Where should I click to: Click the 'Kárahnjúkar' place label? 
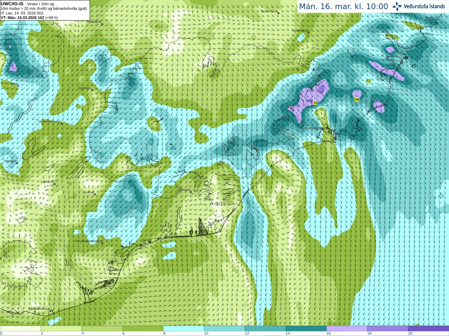tap(269, 11)
